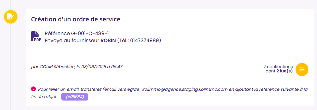Copy the reference tag (#08FP#)

point(74,97)
